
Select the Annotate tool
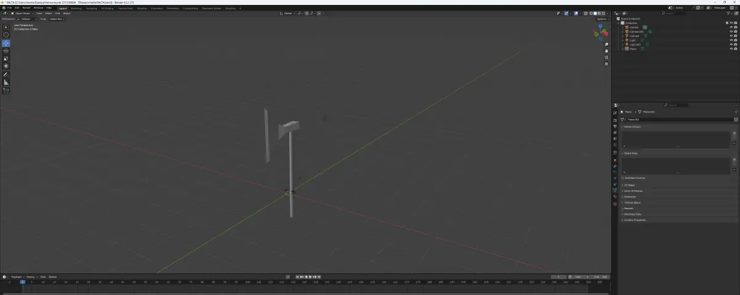6,75
